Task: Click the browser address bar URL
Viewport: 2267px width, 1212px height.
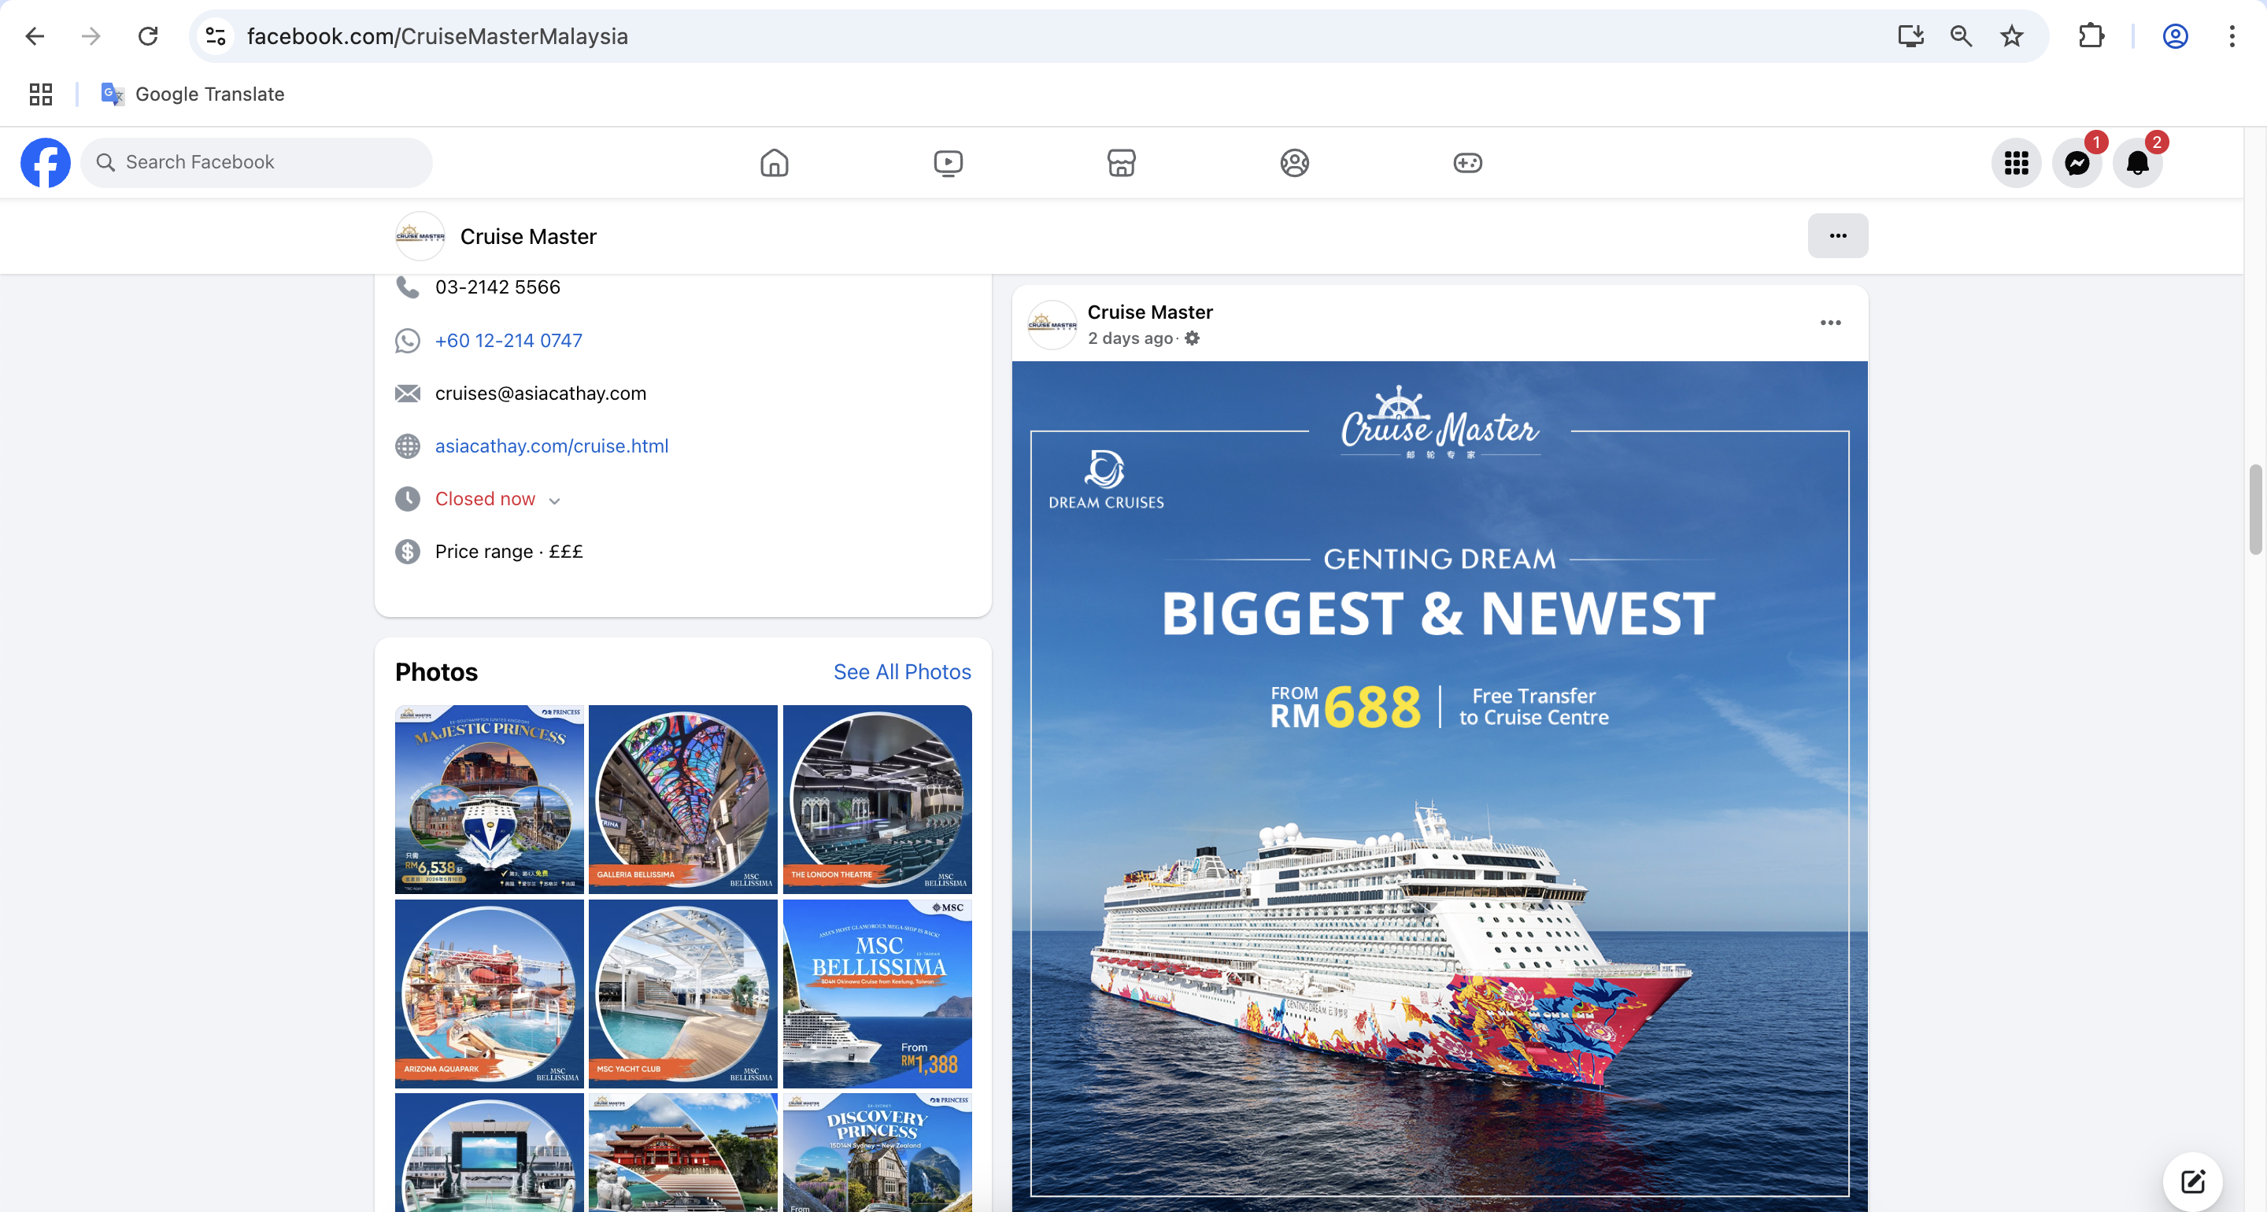Action: 438,36
